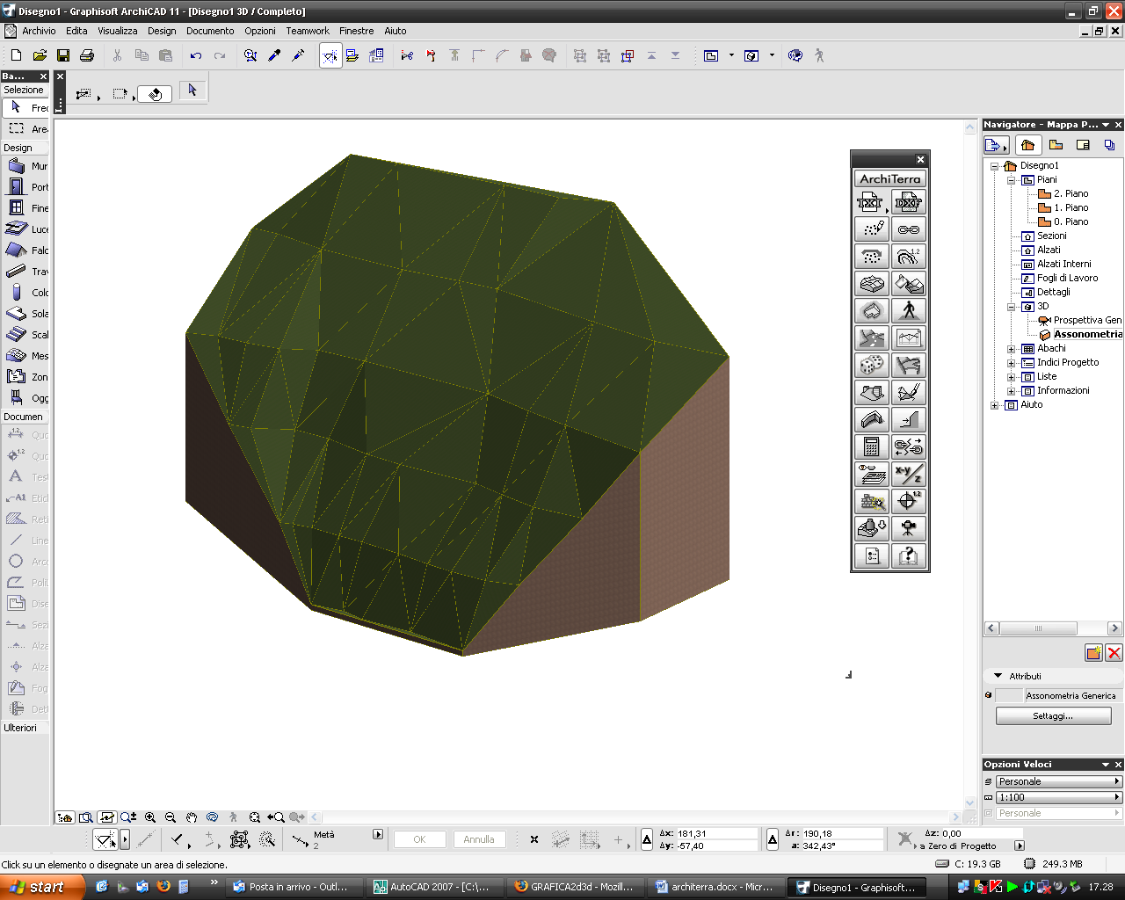Open the Teamwork menu
This screenshot has width=1125, height=900.
tap(308, 31)
